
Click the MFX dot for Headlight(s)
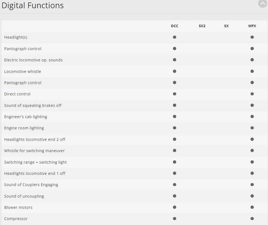coord(252,37)
